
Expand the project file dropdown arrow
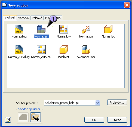(98, 103)
